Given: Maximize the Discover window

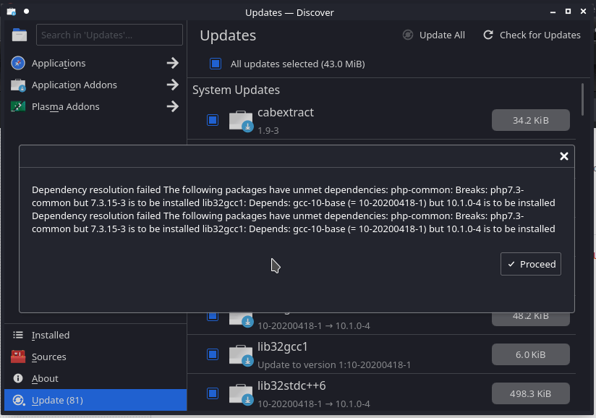Looking at the screenshot, I should (568, 12).
